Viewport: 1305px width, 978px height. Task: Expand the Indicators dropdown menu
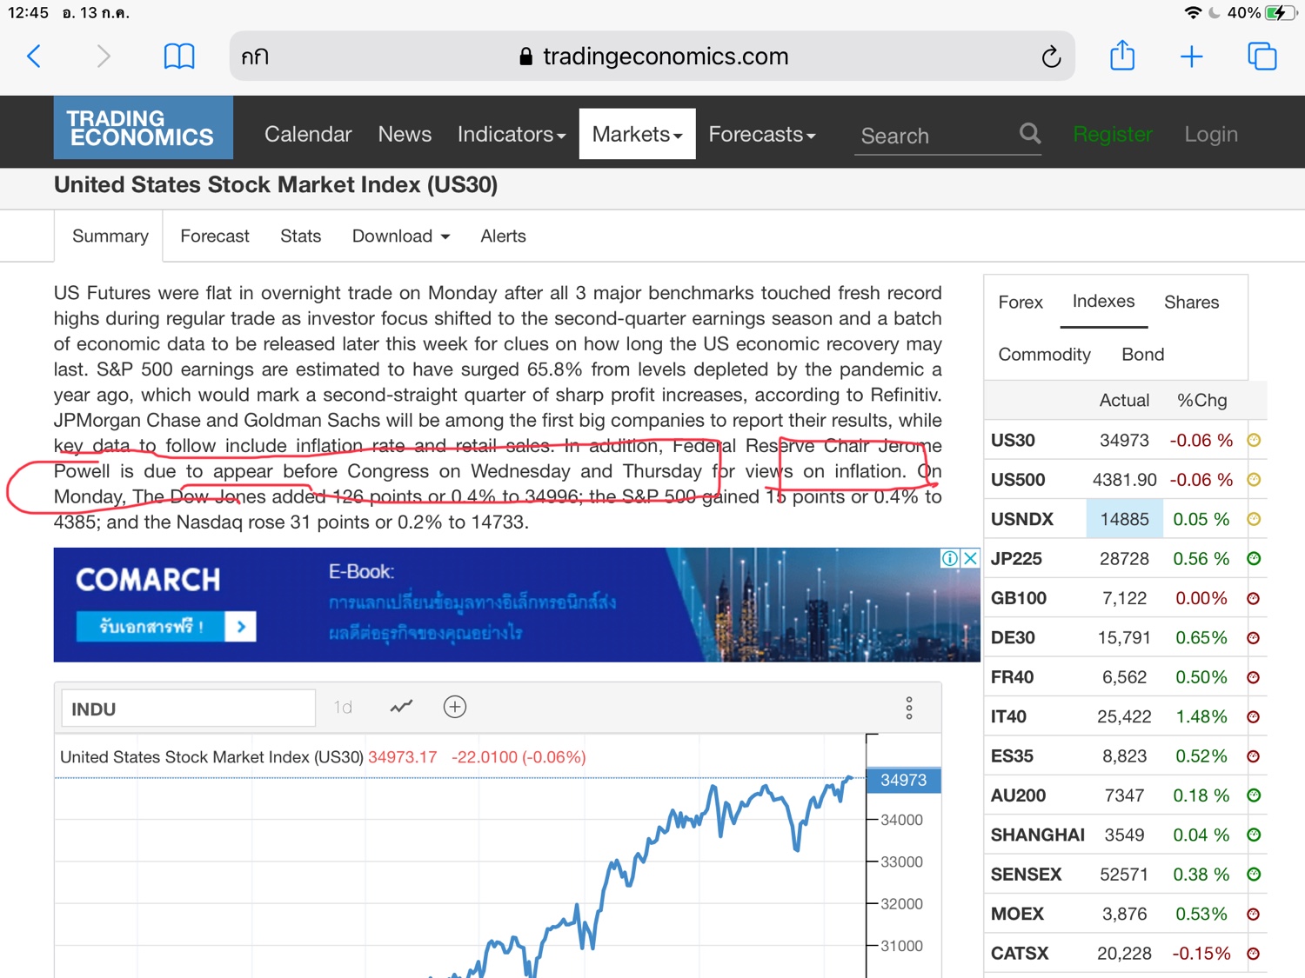512,134
